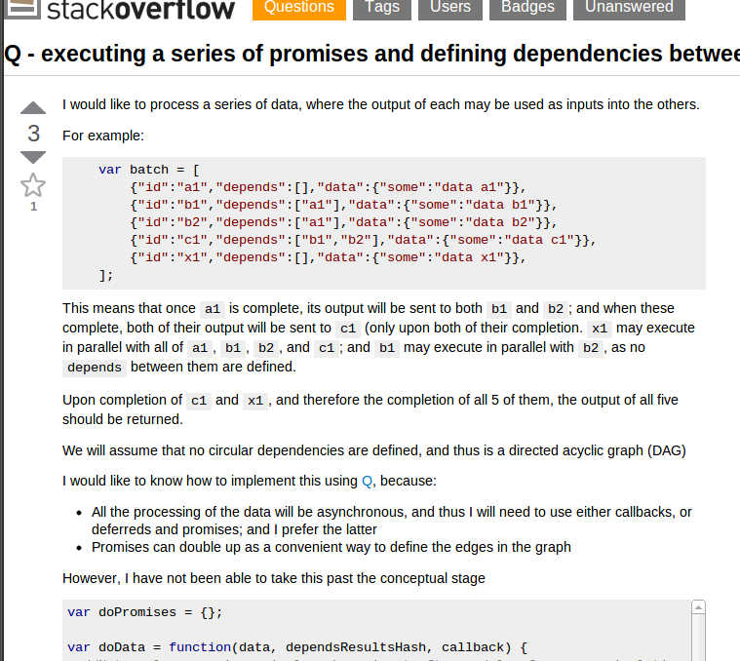The height and width of the screenshot is (661, 740).
Task: Click the 'var doData = function' code line
Action: 297,647
